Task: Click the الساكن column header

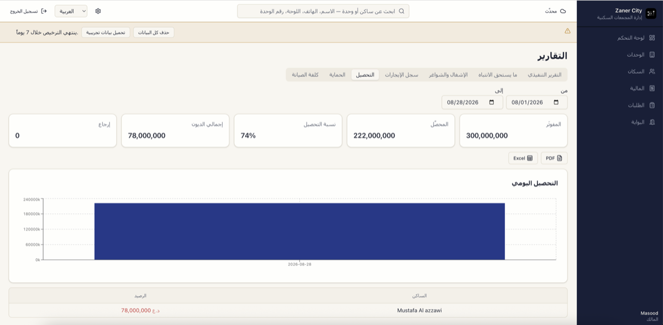Action: (x=419, y=296)
